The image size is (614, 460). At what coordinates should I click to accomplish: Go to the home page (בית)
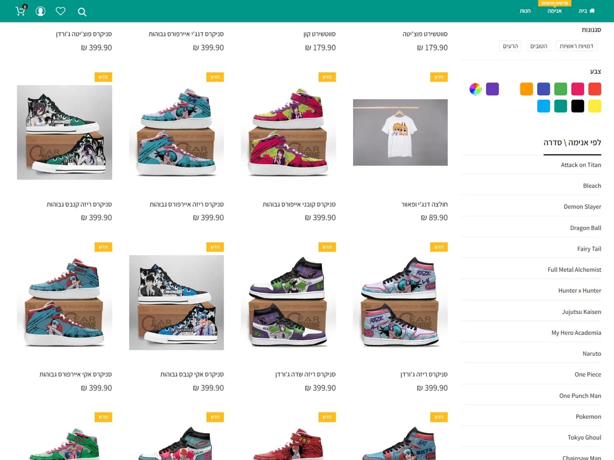pyautogui.click(x=587, y=11)
